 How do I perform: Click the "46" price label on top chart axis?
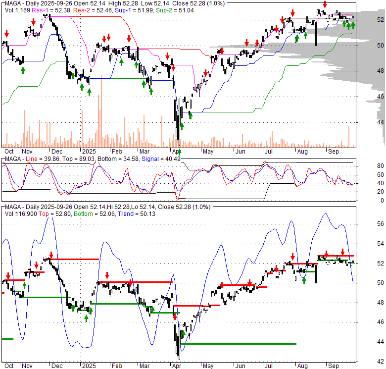tap(381, 96)
